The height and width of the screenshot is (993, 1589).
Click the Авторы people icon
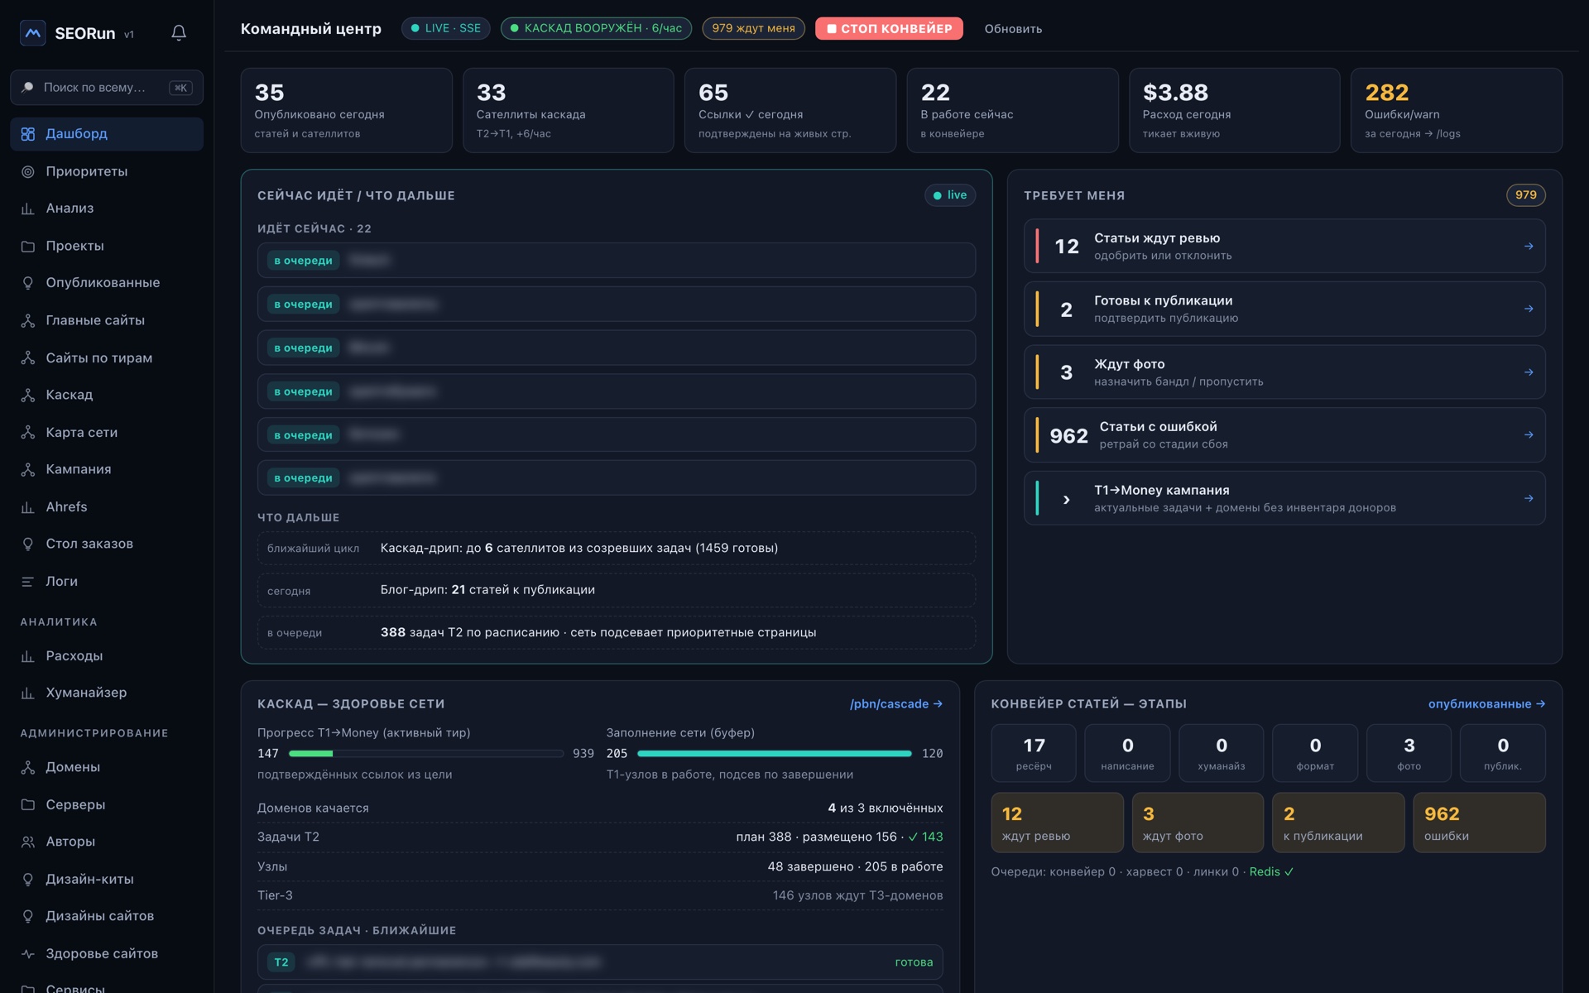(x=28, y=842)
